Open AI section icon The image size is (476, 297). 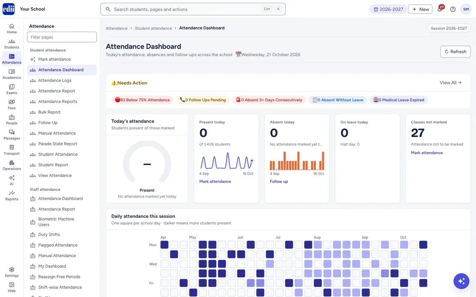point(12,181)
